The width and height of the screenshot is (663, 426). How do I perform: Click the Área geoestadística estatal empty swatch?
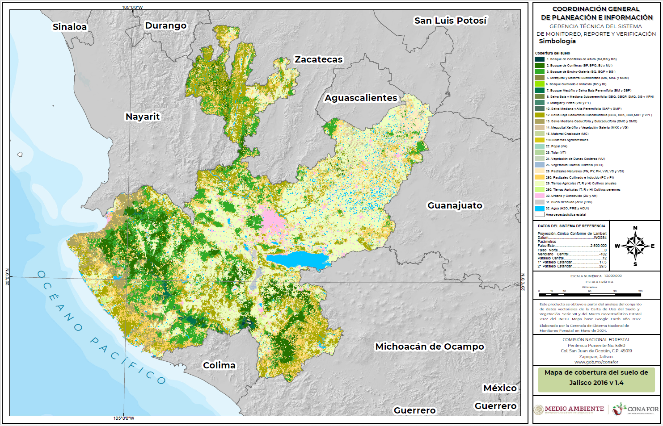pyautogui.click(x=540, y=214)
